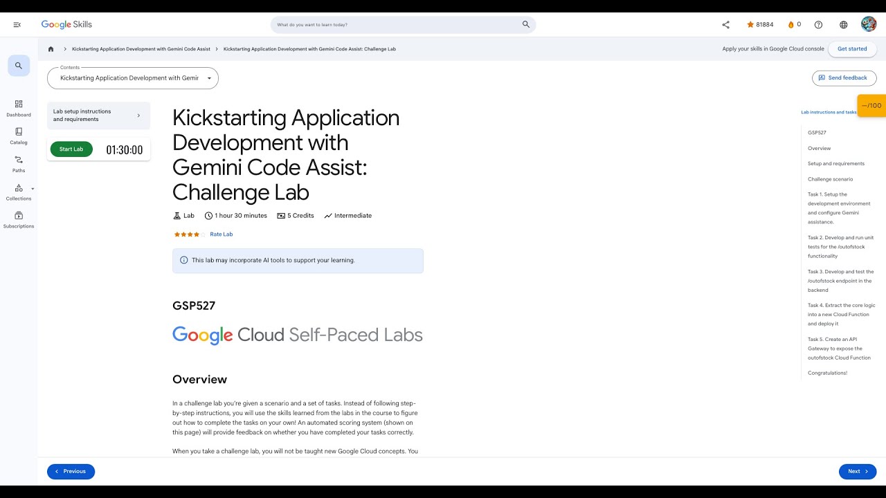Open the streak flame counter

[794, 24]
